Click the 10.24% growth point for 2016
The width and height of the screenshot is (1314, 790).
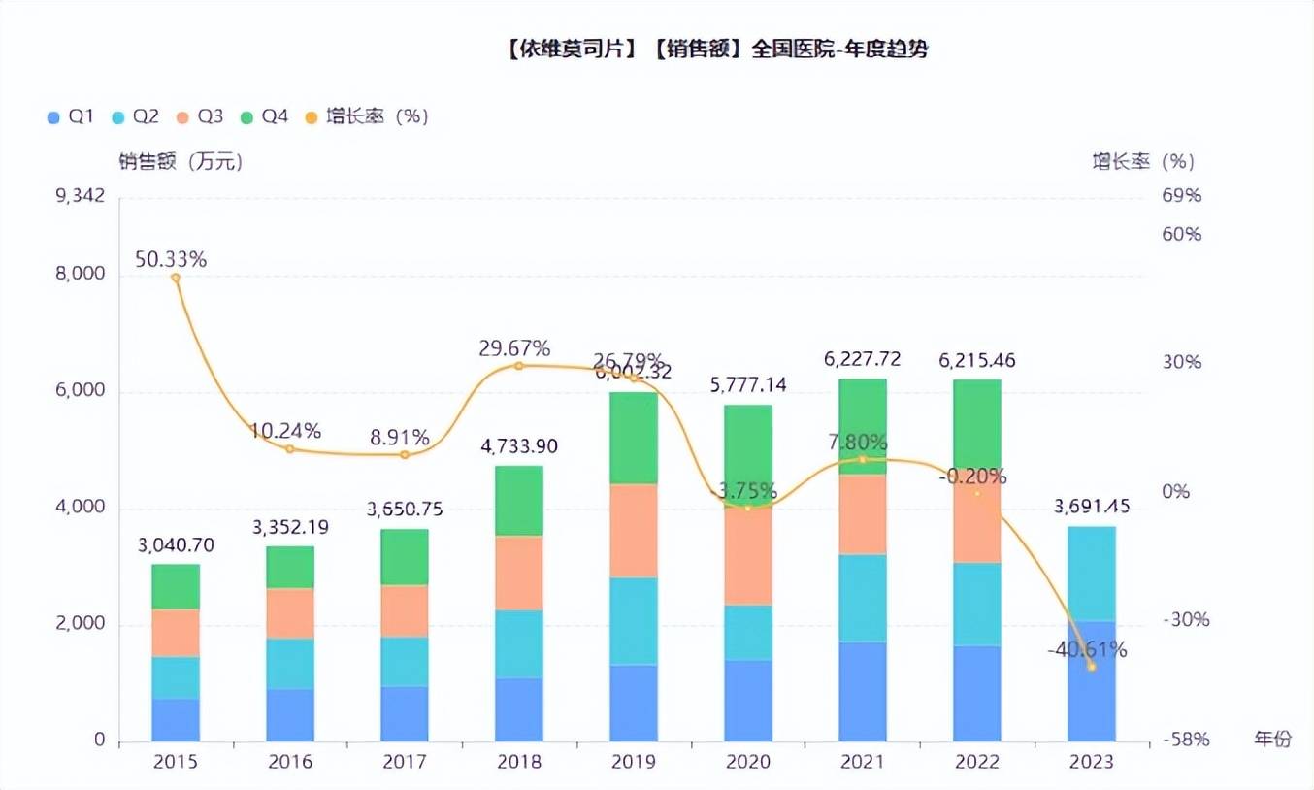[x=290, y=449]
